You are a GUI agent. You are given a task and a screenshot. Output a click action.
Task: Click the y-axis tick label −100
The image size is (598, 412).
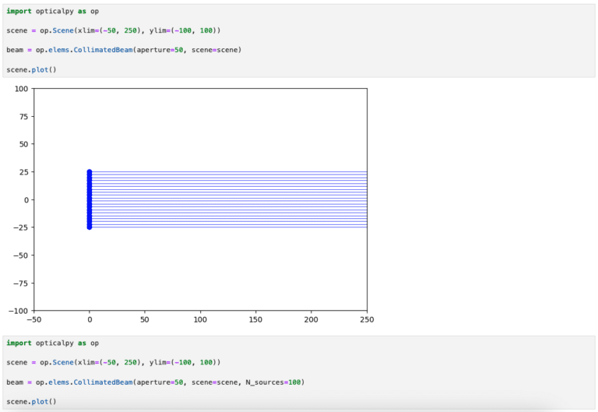point(17,310)
